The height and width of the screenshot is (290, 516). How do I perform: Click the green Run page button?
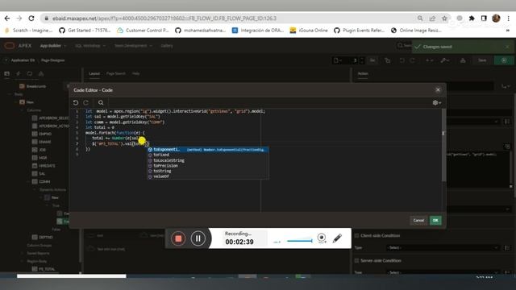tap(504, 60)
